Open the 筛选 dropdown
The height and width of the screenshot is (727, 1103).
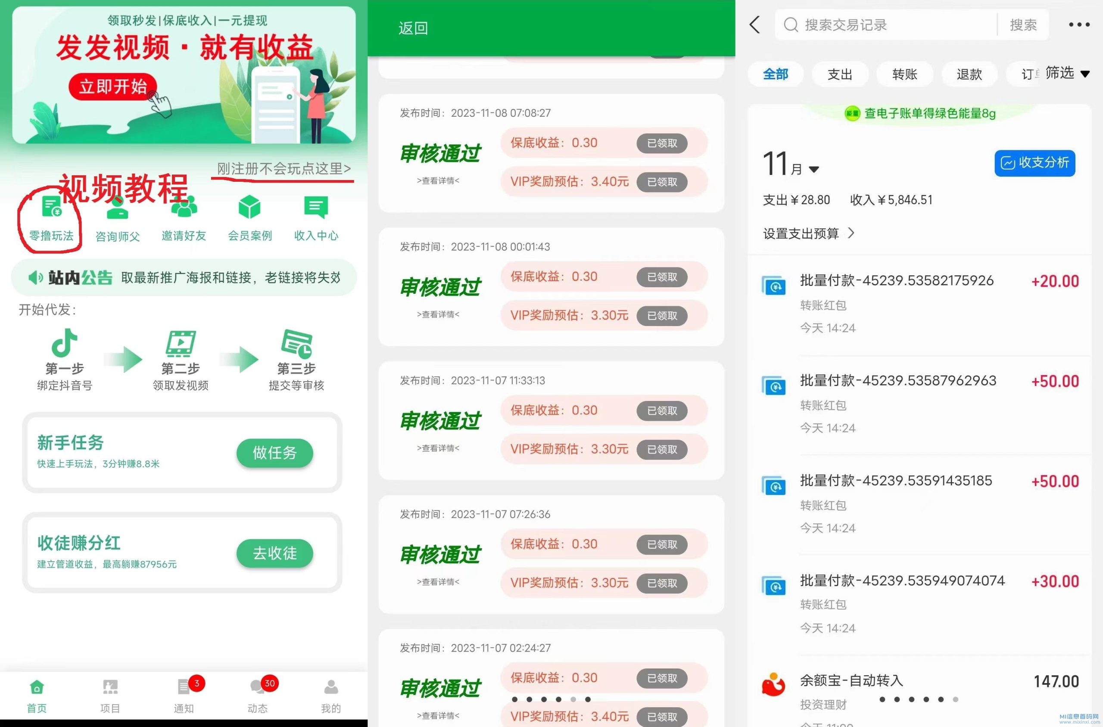click(1067, 73)
